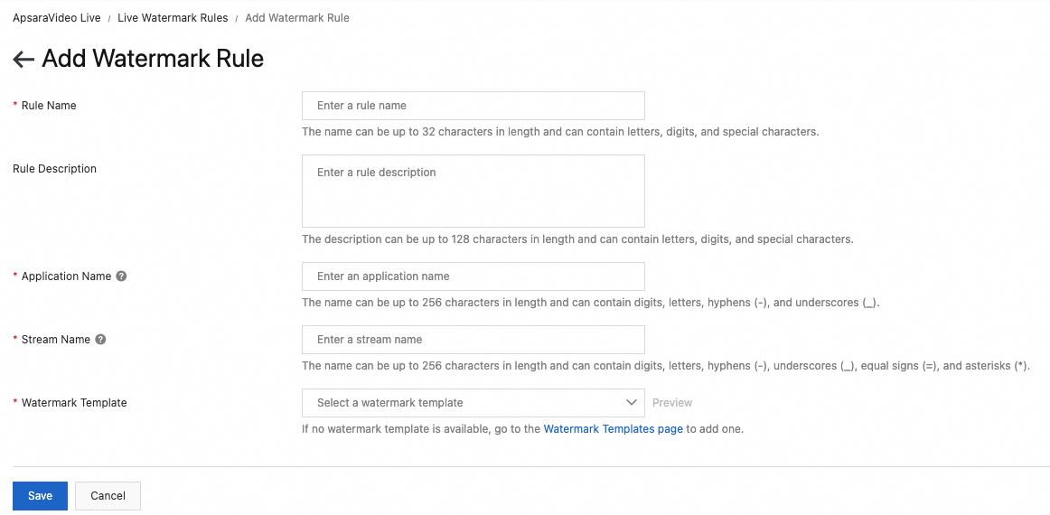Click the Application Name help icon
The image size is (1050, 515).
121,276
